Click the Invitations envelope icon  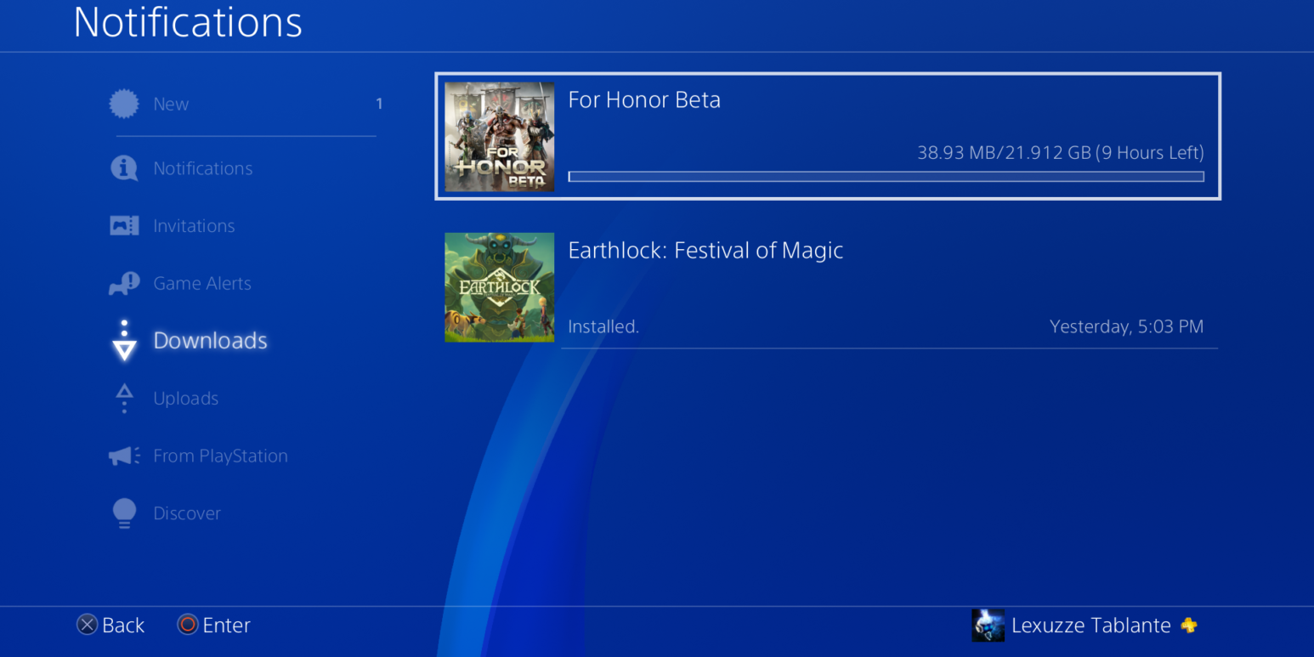(x=124, y=226)
